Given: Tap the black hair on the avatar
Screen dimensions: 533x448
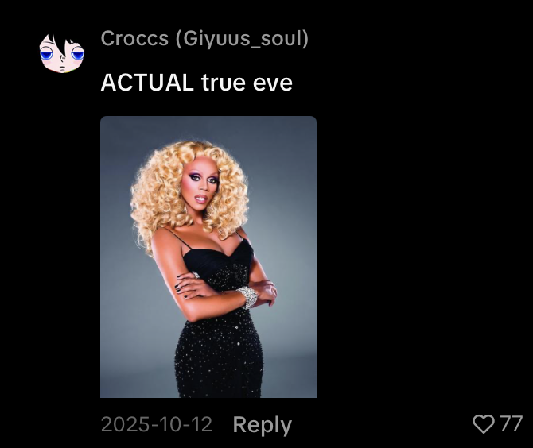Looking at the screenshot, I should [x=60, y=44].
